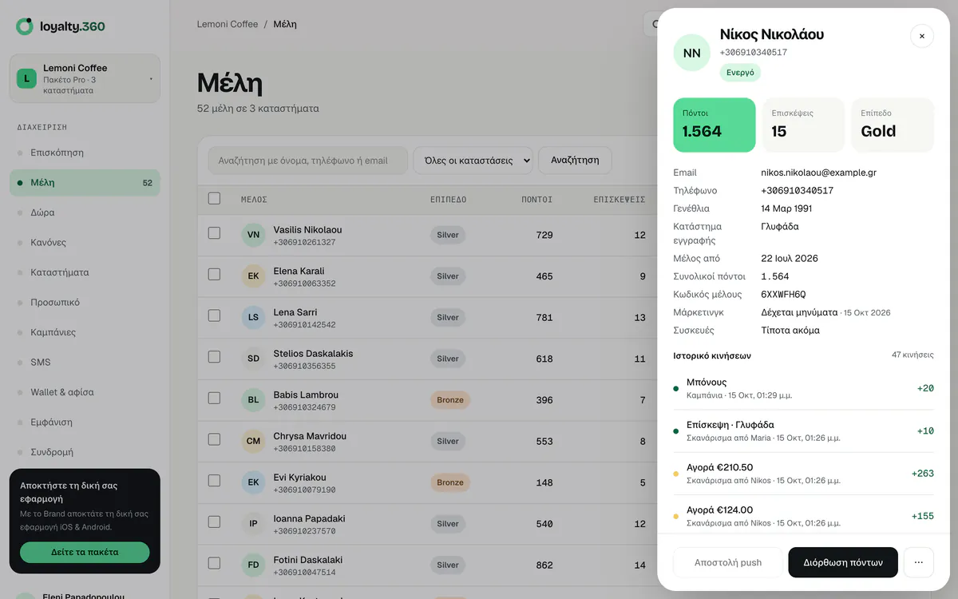Go to the Δώρα section
The height and width of the screenshot is (599, 958).
(85, 212)
